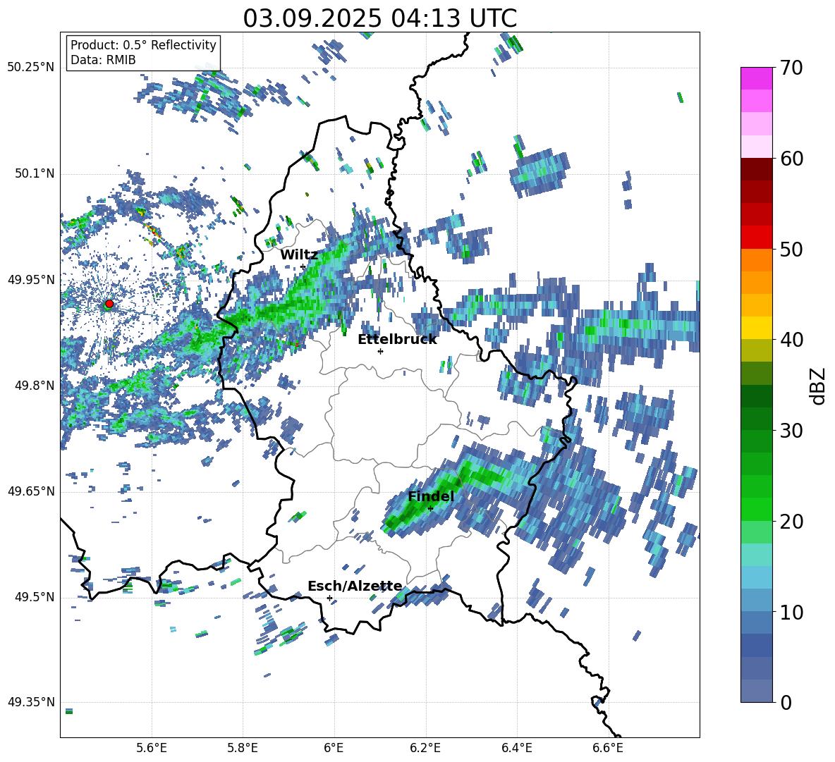Click the 49.5°N latitude label
Screen dimensions: 835x762
click(x=34, y=597)
